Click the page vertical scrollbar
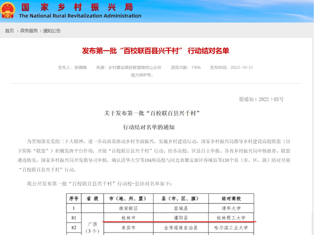 (x=312, y=220)
